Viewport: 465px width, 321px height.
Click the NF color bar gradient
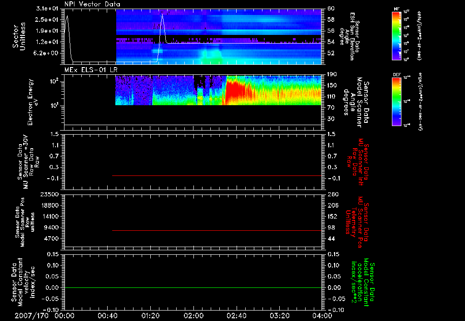coord(396,35)
